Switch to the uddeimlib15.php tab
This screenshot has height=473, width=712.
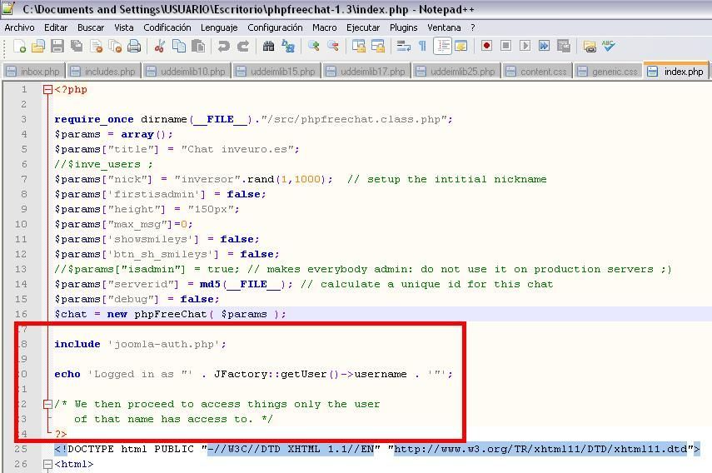276,72
